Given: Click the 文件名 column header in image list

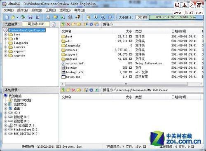Looking at the screenshot, I should pyautogui.click(x=67, y=31).
